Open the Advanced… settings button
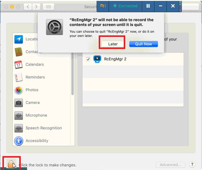 click(170, 165)
